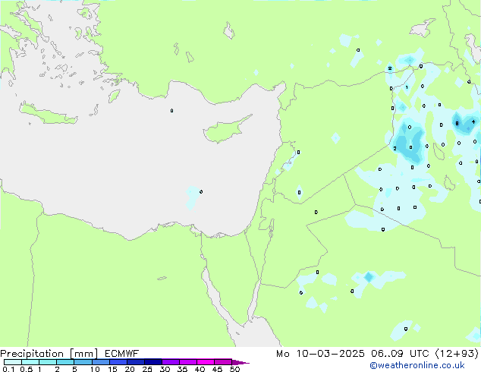
Task: Select the 5–10 mm legend swatch
Action: coord(83,362)
